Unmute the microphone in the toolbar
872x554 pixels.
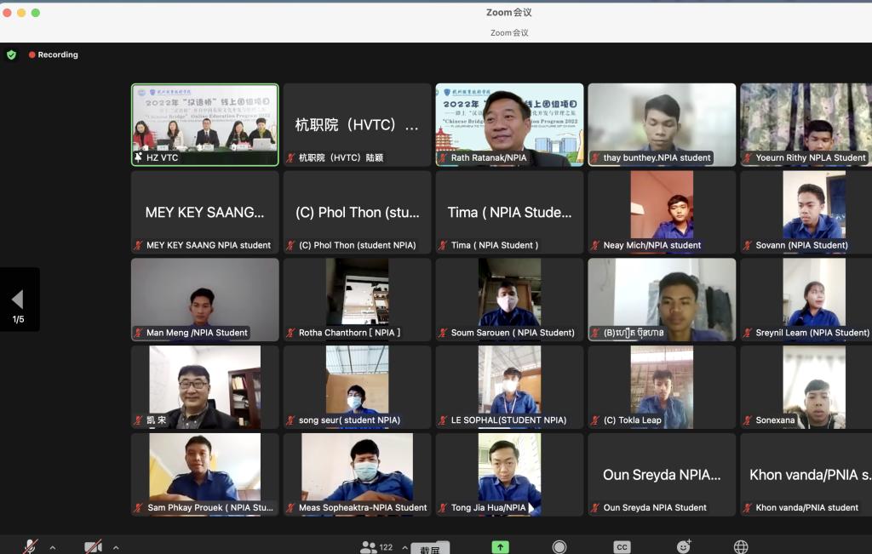pos(30,546)
